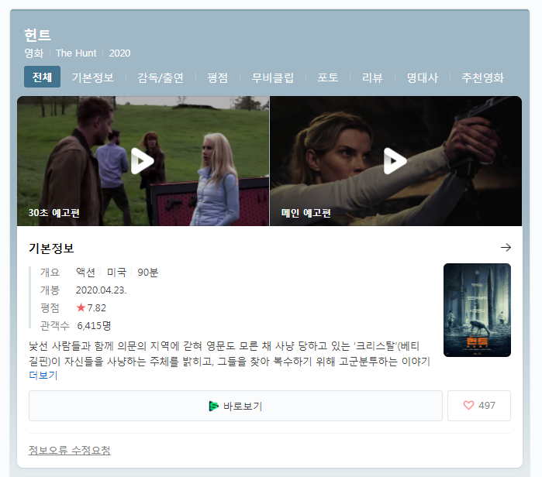Click the 영화 category label

click(x=34, y=53)
